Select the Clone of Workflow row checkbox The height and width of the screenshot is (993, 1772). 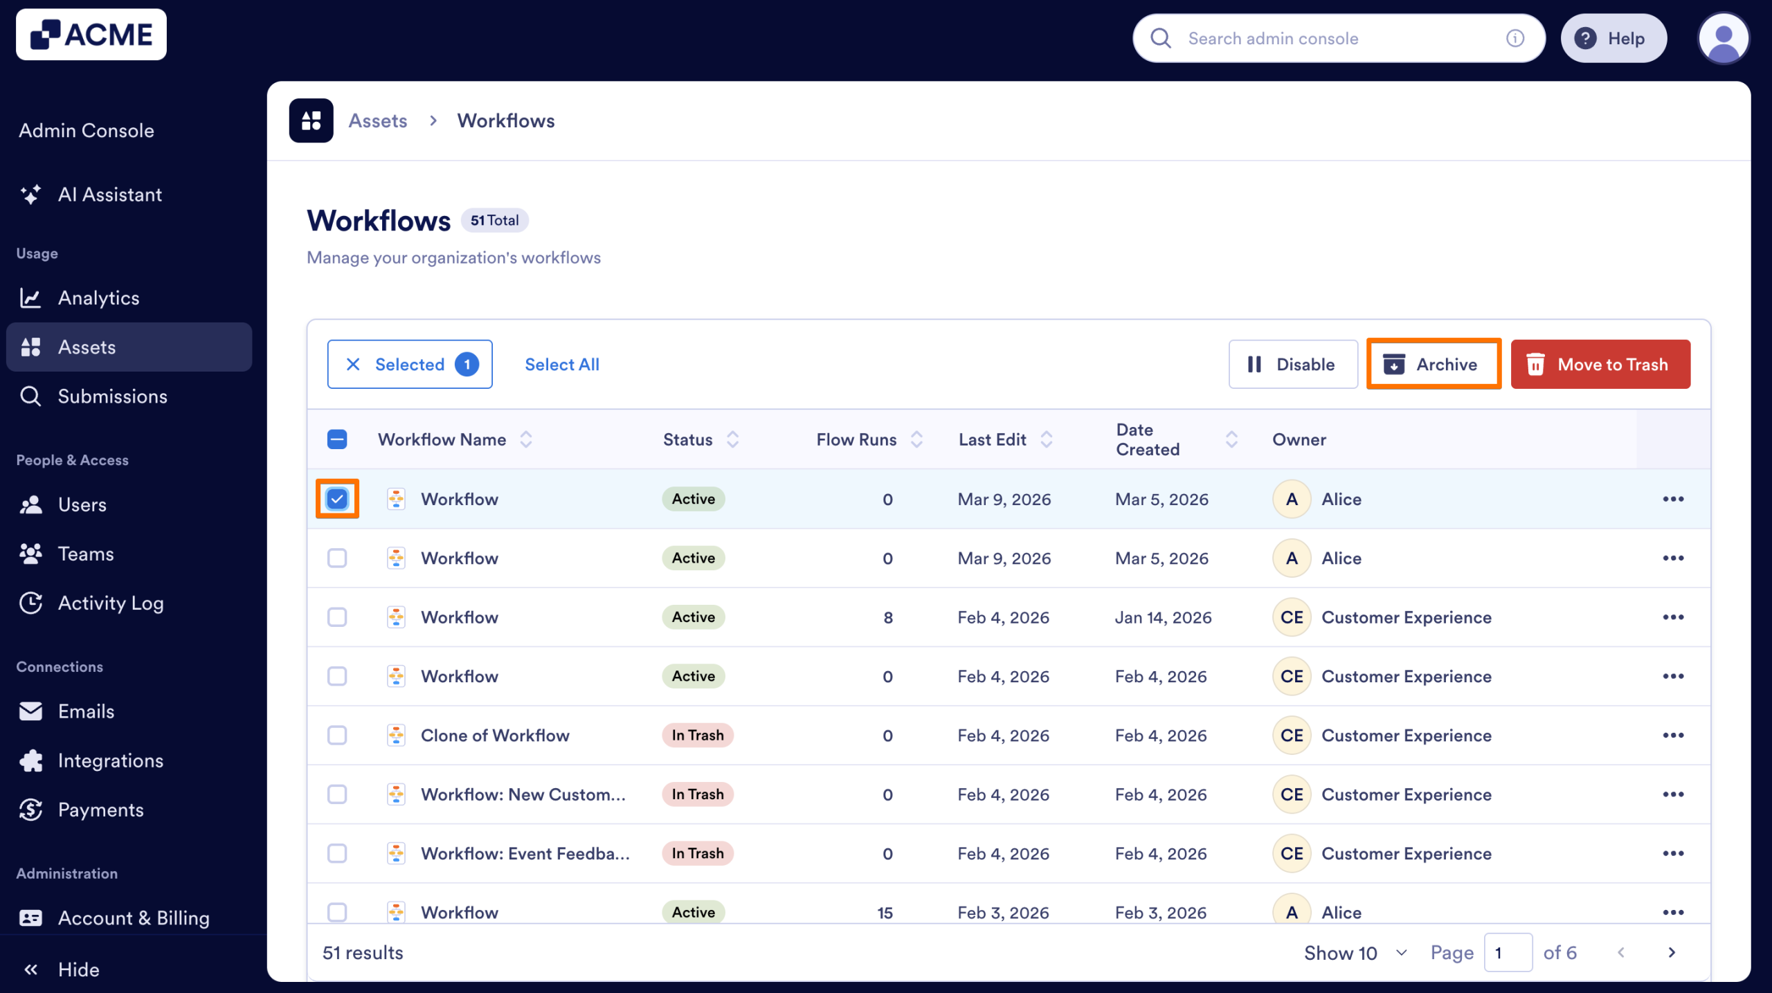coord(337,735)
